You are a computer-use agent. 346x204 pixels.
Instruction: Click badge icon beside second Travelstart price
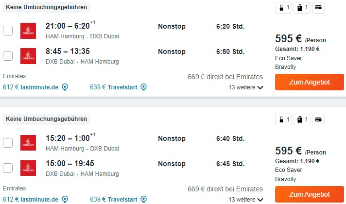144,199
